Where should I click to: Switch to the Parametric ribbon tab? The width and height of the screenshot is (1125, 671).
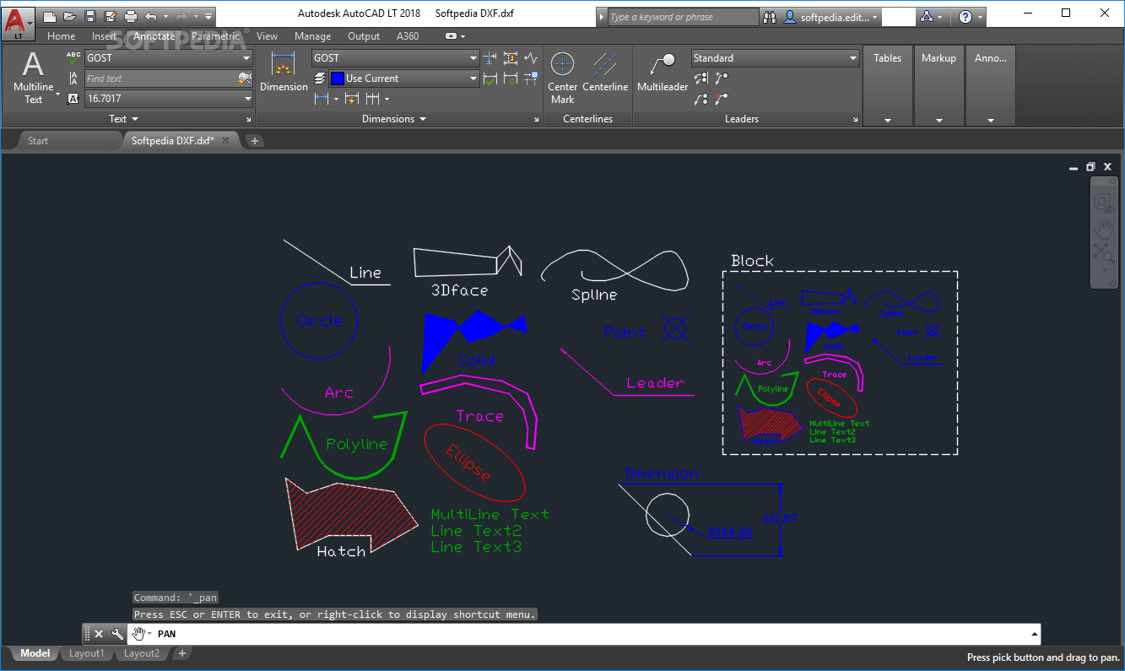(216, 36)
